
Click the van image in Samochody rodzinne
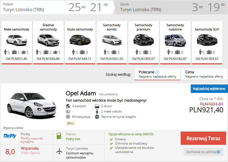click(x=175, y=40)
